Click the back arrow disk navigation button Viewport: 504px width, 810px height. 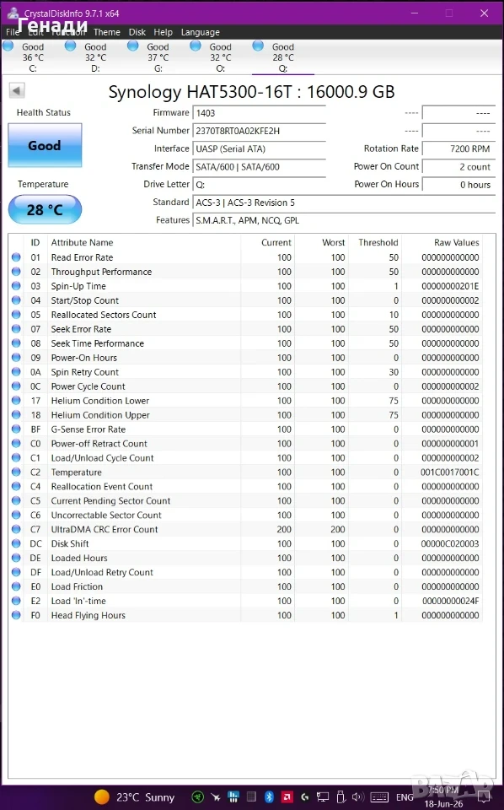coord(17,91)
